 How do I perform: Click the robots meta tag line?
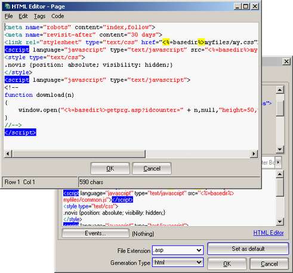pyautogui.click(x=80, y=27)
